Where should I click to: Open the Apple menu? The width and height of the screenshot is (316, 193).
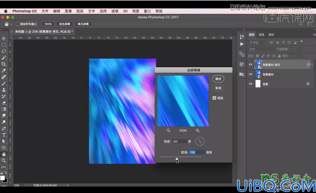click(x=6, y=11)
